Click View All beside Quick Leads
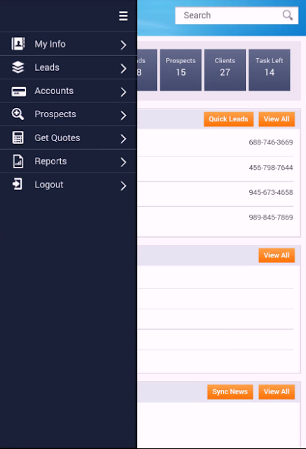The height and width of the screenshot is (449, 306). point(277,119)
